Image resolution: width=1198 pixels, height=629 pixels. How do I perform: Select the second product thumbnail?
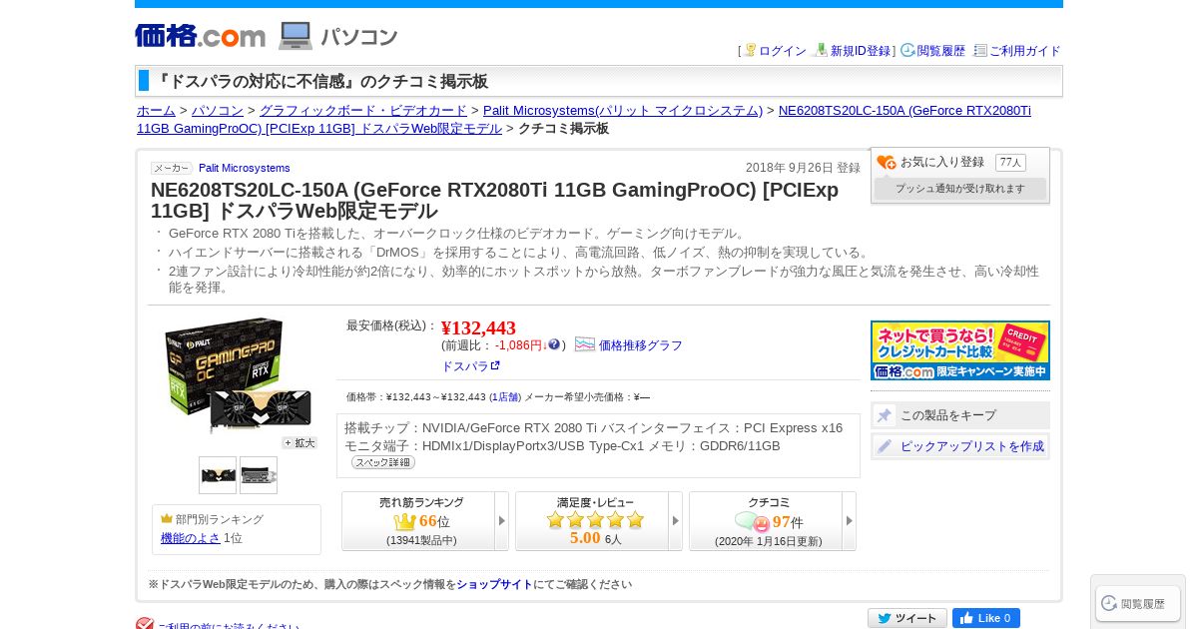(x=259, y=475)
